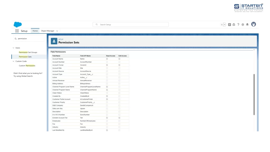The width and height of the screenshot is (270, 152).
Task: Open the favorites list dropdown arrow
Action: coord(225,25)
